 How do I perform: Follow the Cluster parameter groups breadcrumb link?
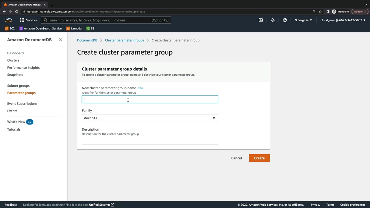coord(124,40)
